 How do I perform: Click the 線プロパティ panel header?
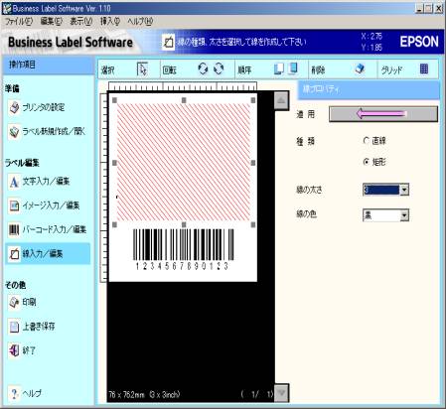[x=369, y=89]
